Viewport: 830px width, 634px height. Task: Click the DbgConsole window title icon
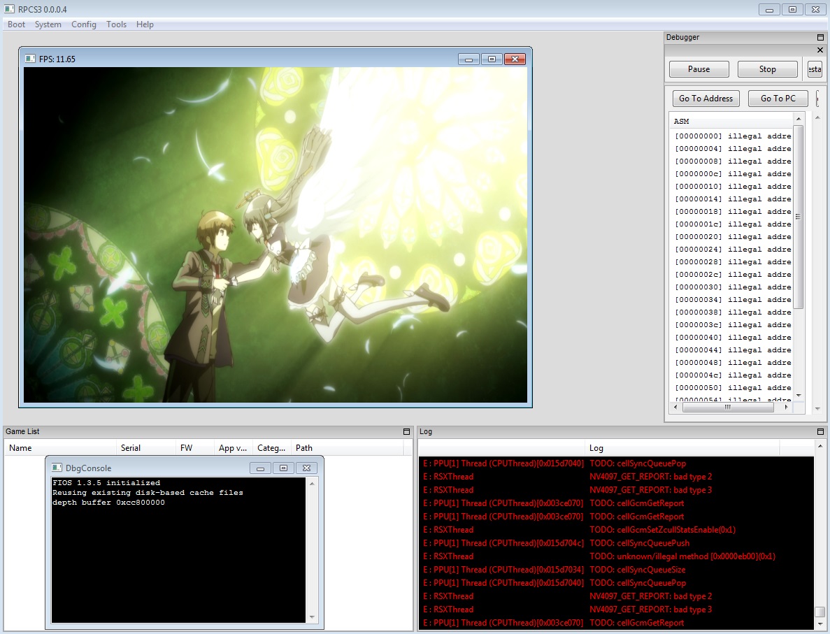click(x=57, y=468)
